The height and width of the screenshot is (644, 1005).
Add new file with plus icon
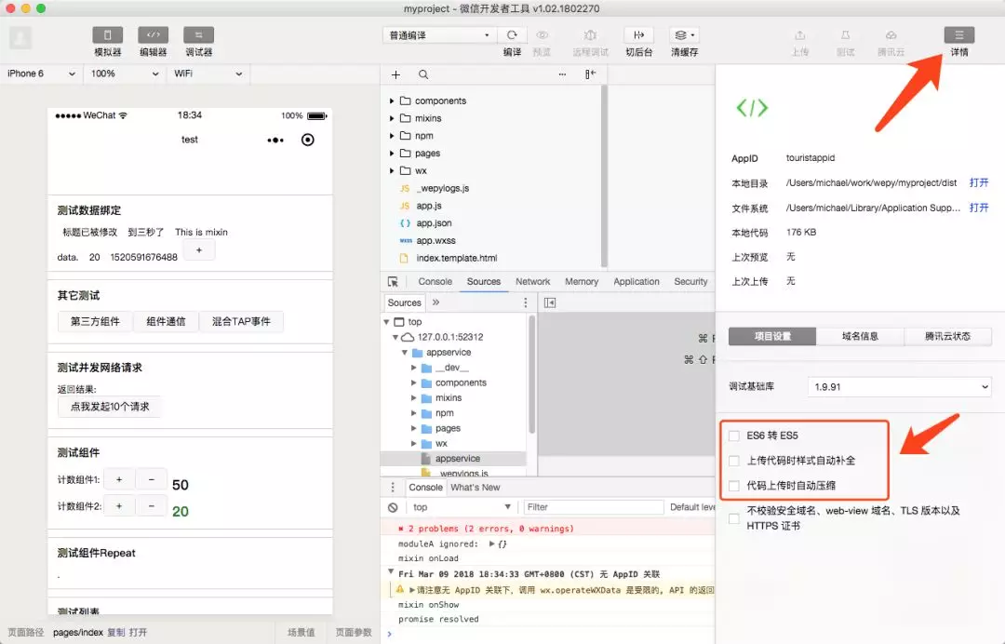tap(395, 75)
